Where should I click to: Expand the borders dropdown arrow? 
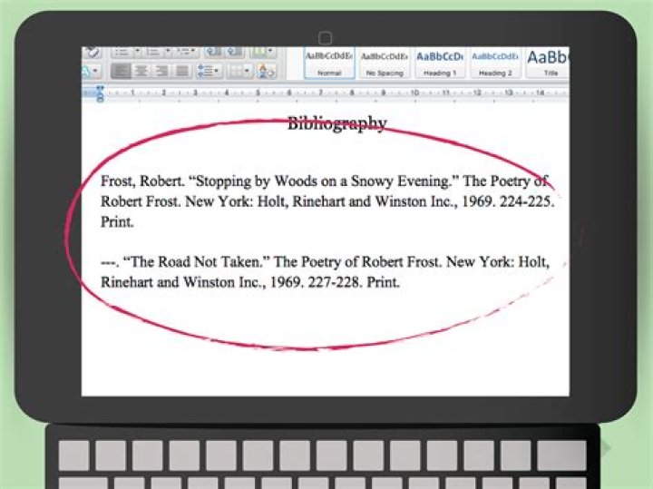(x=247, y=71)
